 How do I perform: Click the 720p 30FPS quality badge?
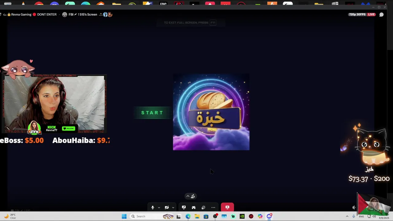pos(357,14)
